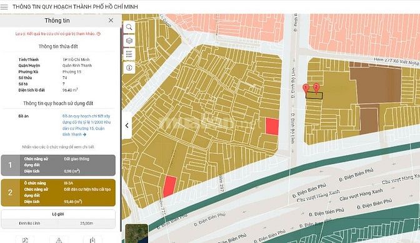Click the 'III-3A' function cell value
The image size is (420, 243).
tap(68, 183)
